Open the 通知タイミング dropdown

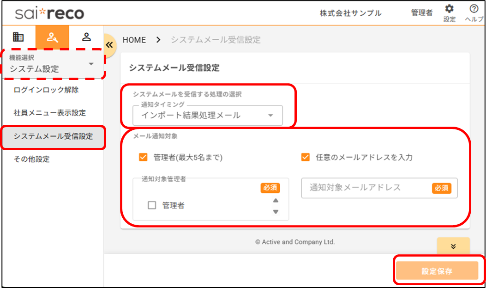pyautogui.click(x=207, y=116)
